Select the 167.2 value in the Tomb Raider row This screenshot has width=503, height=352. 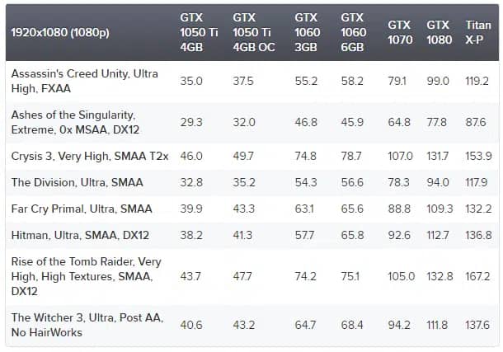[x=479, y=276]
